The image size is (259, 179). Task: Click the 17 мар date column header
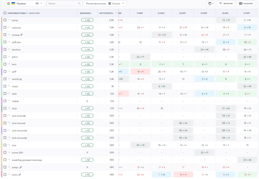tap(140, 13)
